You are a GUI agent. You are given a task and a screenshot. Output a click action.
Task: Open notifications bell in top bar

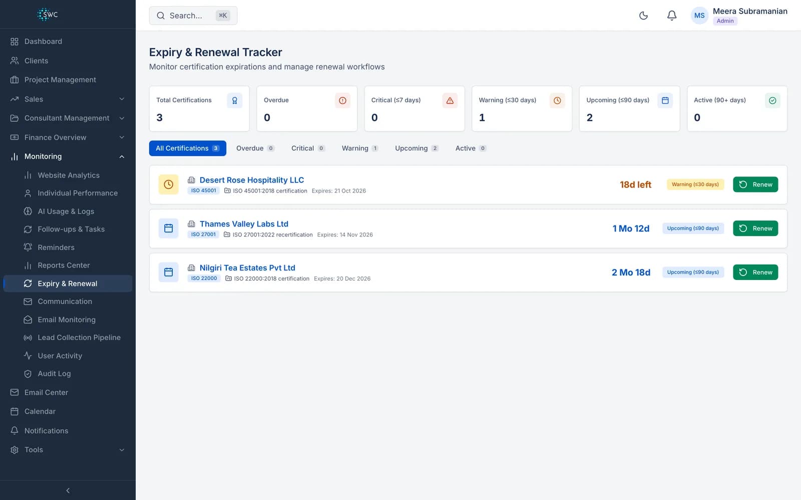point(672,15)
